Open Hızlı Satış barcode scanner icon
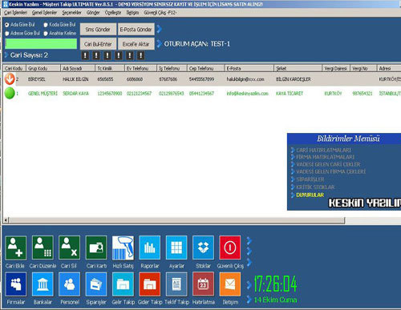Image resolution: width=401 pixels, height=310 pixels. click(123, 248)
